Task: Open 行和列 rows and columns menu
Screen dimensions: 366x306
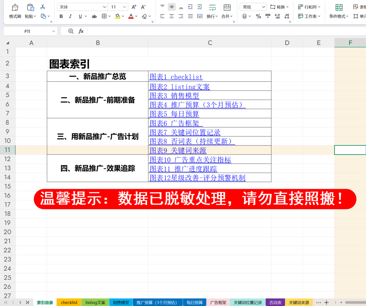Action: [x=309, y=7]
